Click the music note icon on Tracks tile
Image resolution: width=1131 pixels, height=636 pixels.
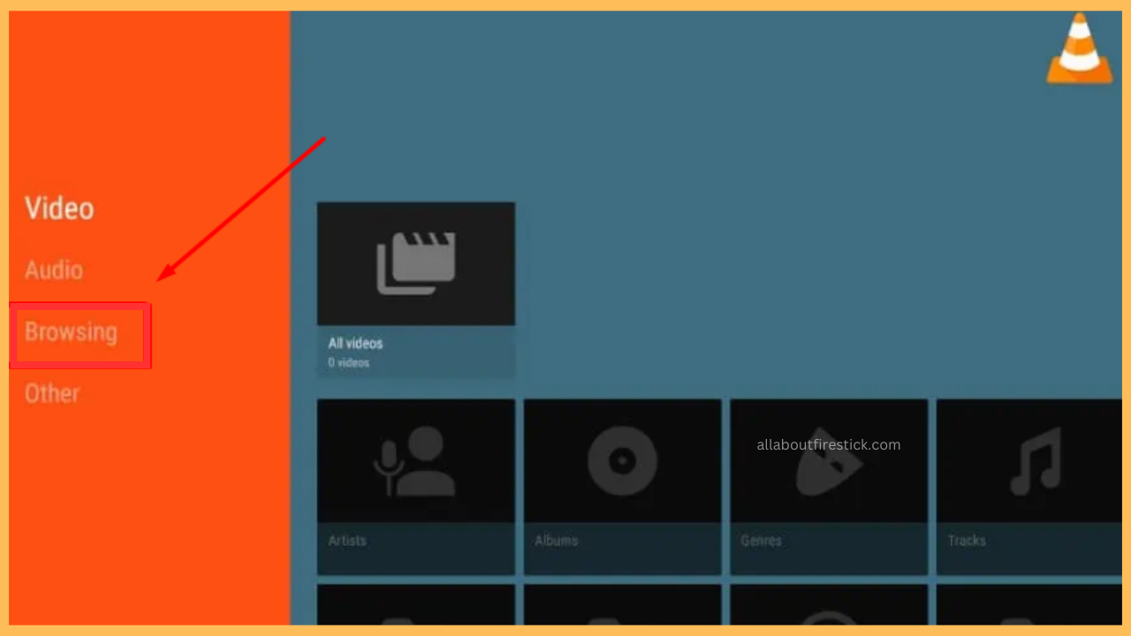point(1034,459)
